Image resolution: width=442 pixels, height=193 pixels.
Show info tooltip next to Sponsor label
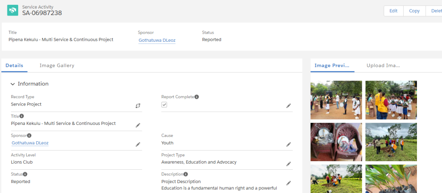[x=29, y=135]
